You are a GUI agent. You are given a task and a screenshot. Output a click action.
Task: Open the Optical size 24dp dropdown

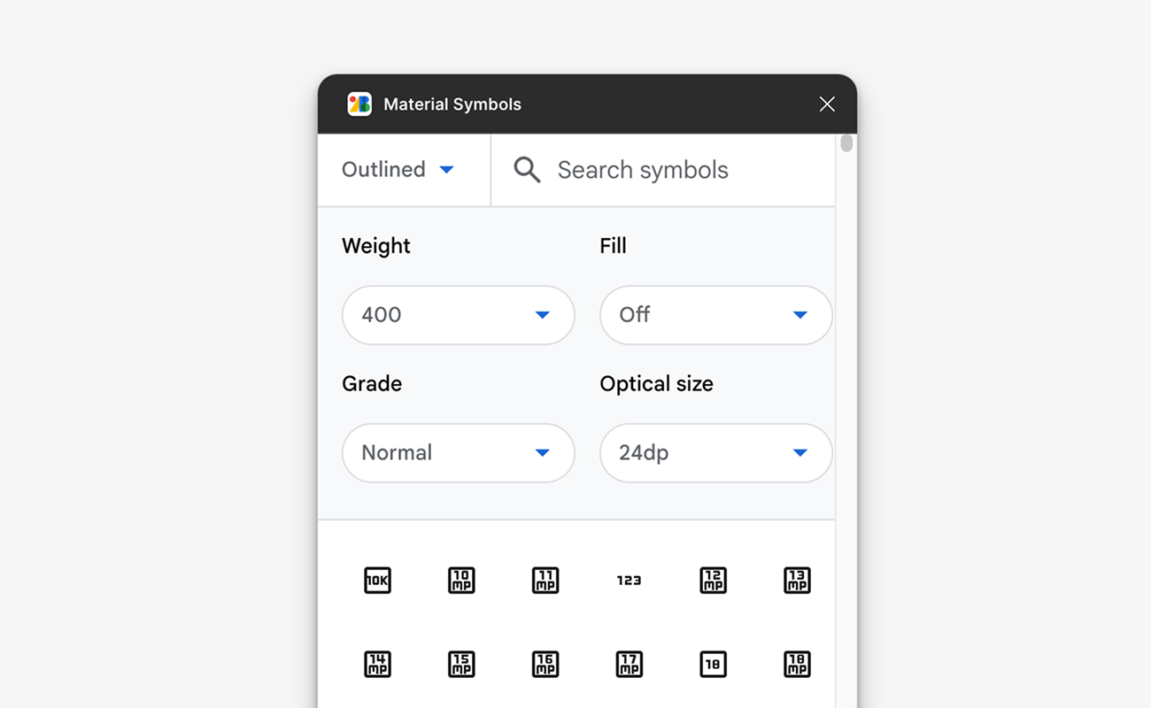716,453
